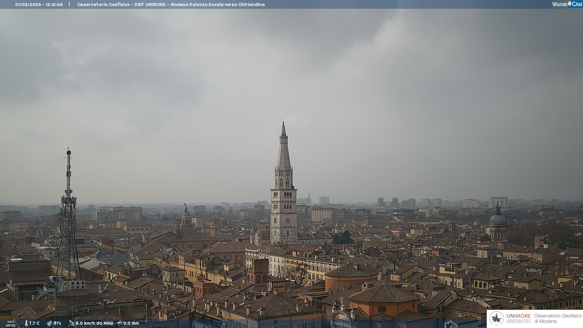
Task: Click the humidity water drops icon
Action: (49, 323)
